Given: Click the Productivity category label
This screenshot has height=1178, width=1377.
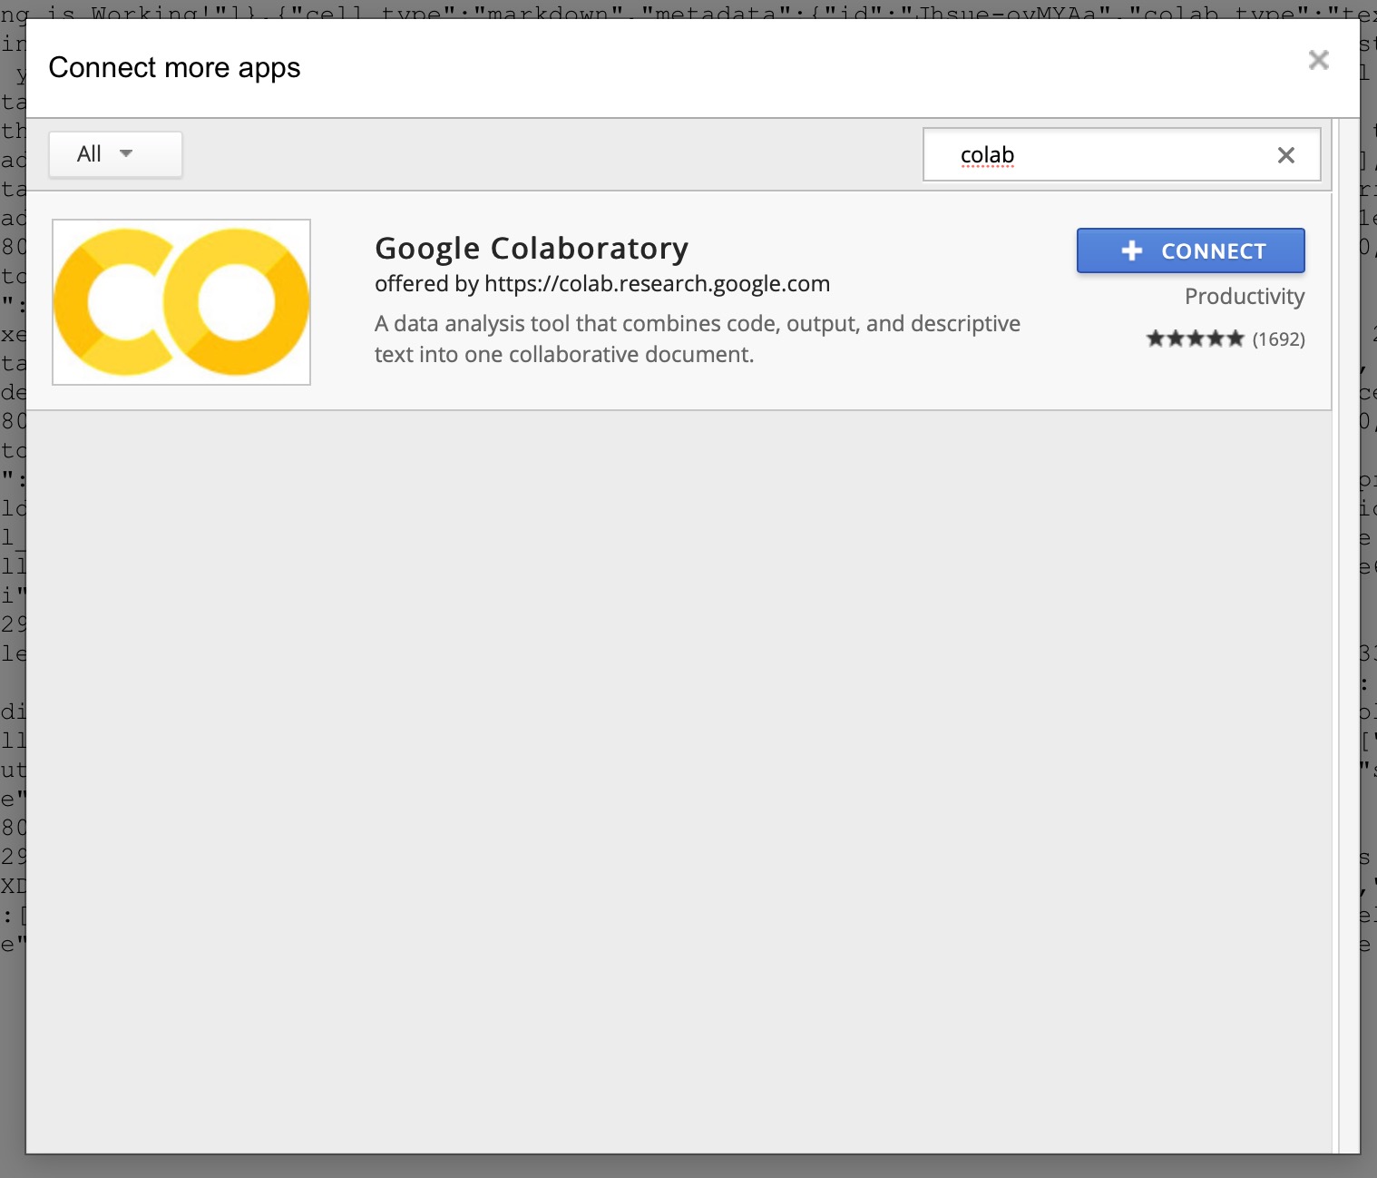Looking at the screenshot, I should point(1245,297).
